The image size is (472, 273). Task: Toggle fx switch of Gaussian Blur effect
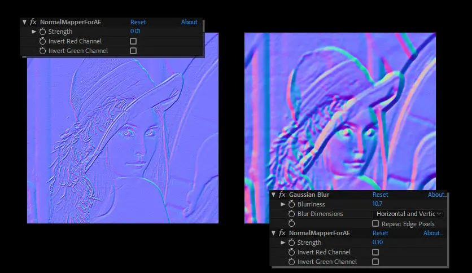pos(282,195)
